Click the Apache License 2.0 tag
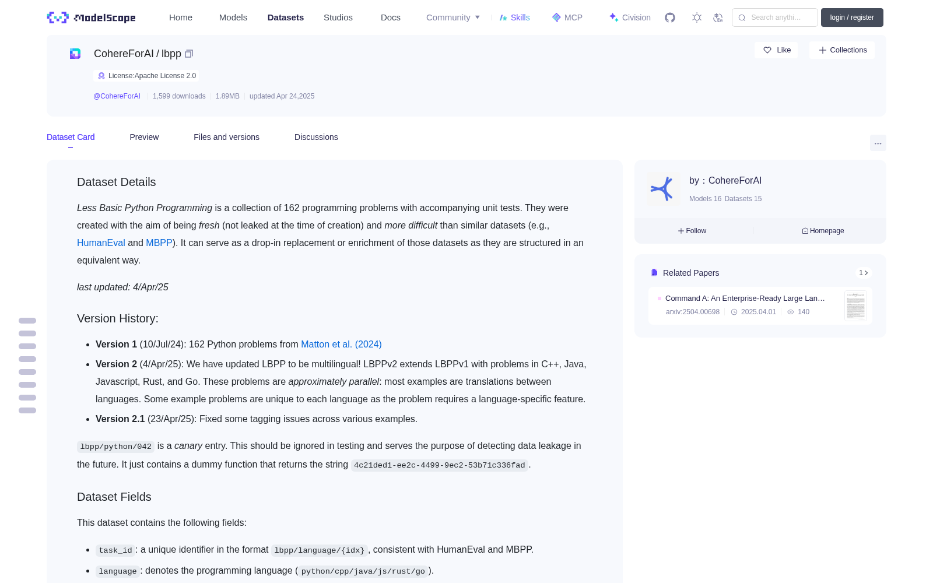 146,76
